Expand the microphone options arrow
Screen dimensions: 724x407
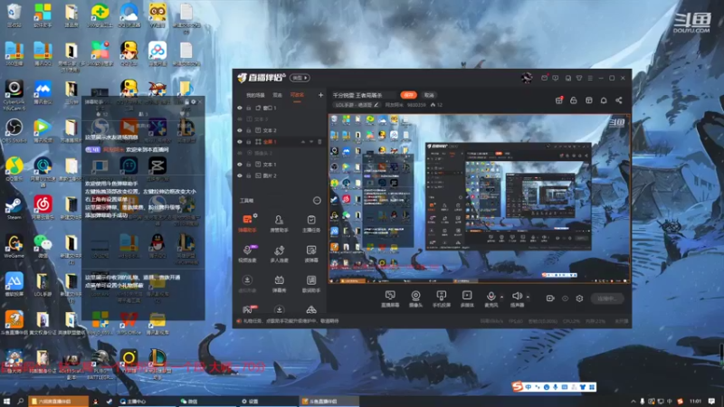pos(502,298)
